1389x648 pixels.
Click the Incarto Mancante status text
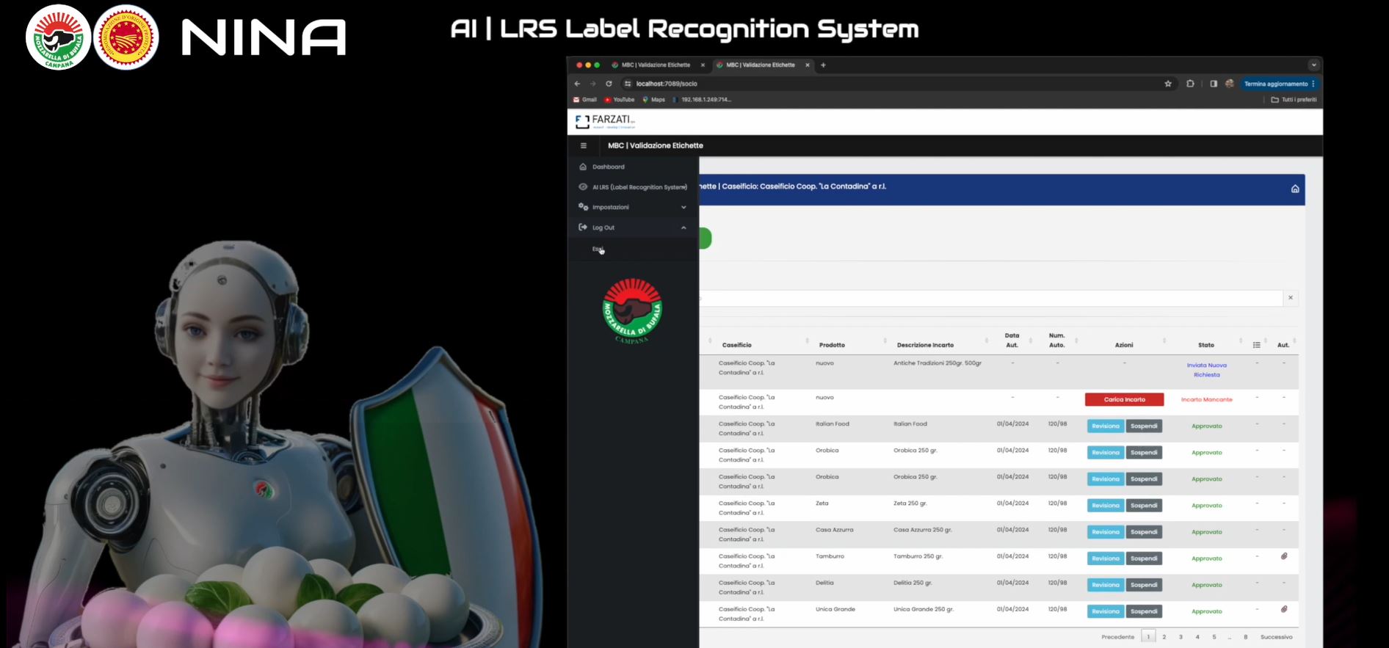click(x=1206, y=400)
